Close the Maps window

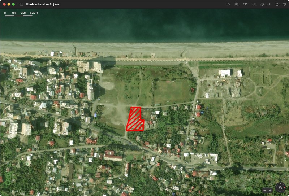pyautogui.click(x=4, y=4)
